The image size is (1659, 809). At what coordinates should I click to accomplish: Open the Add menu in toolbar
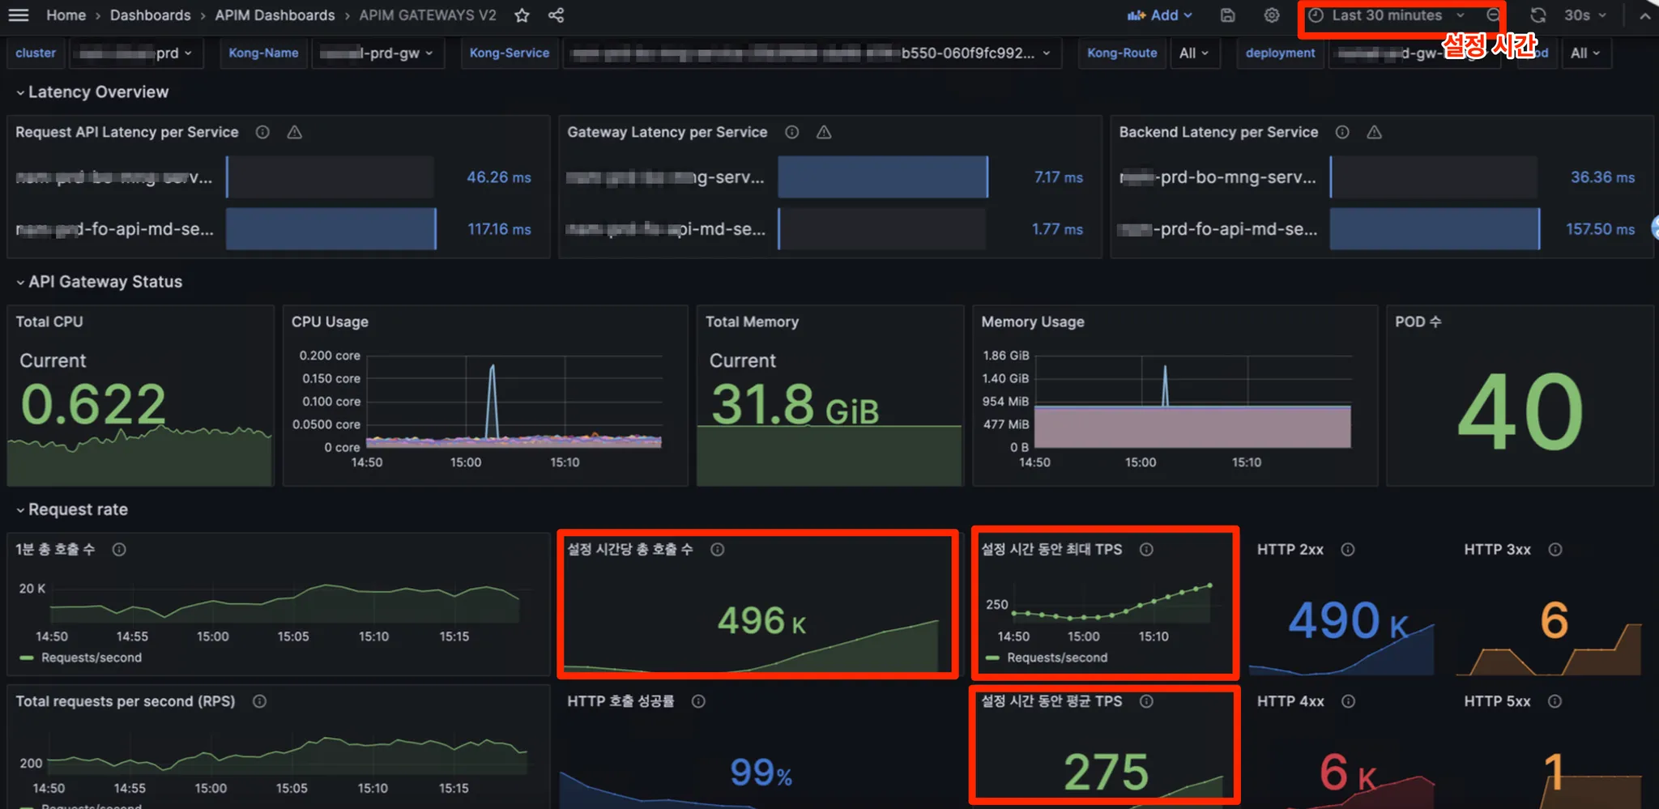pos(1160,15)
